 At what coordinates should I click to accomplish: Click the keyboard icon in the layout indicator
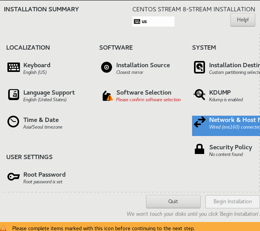[137, 21]
